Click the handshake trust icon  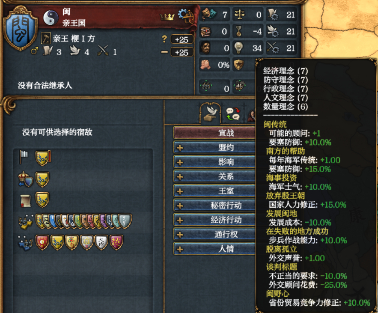[x=205, y=65]
